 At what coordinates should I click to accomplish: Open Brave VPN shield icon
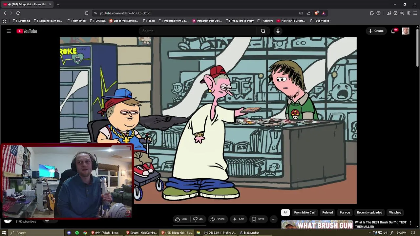pyautogui.click(x=409, y=13)
